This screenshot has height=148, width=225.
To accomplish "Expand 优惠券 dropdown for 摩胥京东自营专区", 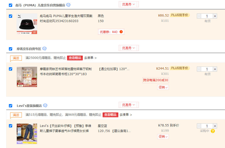I will (x=128, y=48).
